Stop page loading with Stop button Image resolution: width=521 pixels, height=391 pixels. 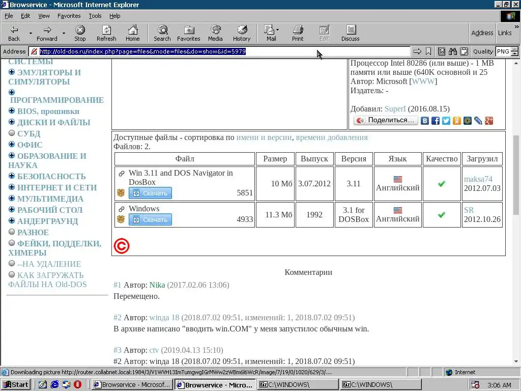pos(80,33)
